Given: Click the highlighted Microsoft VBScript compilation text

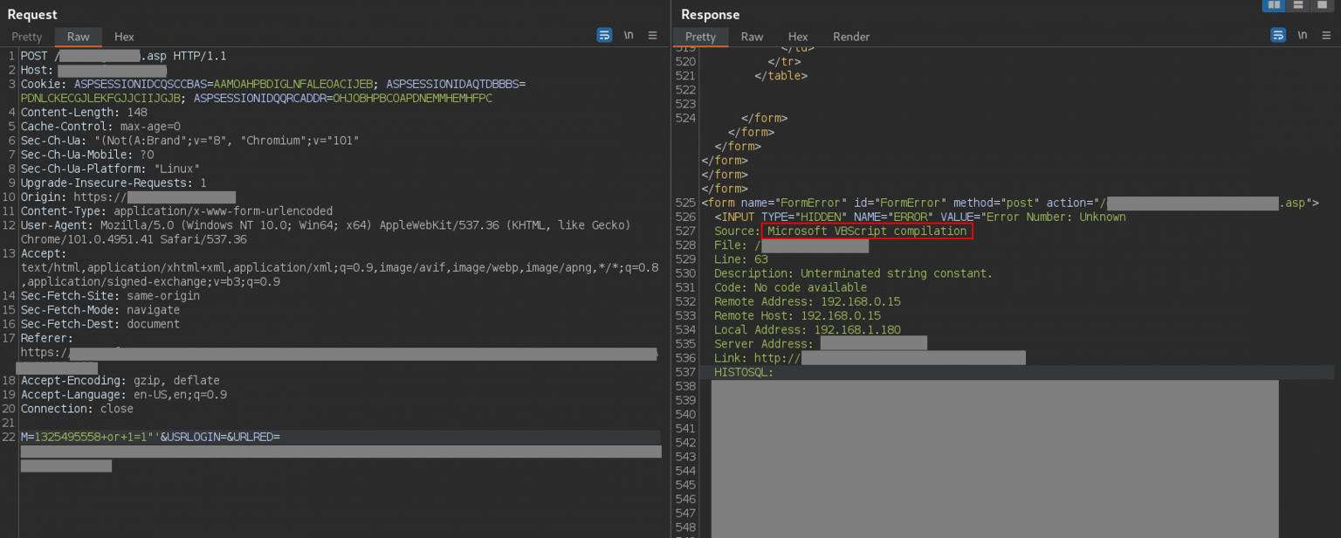Looking at the screenshot, I should pyautogui.click(x=867, y=231).
